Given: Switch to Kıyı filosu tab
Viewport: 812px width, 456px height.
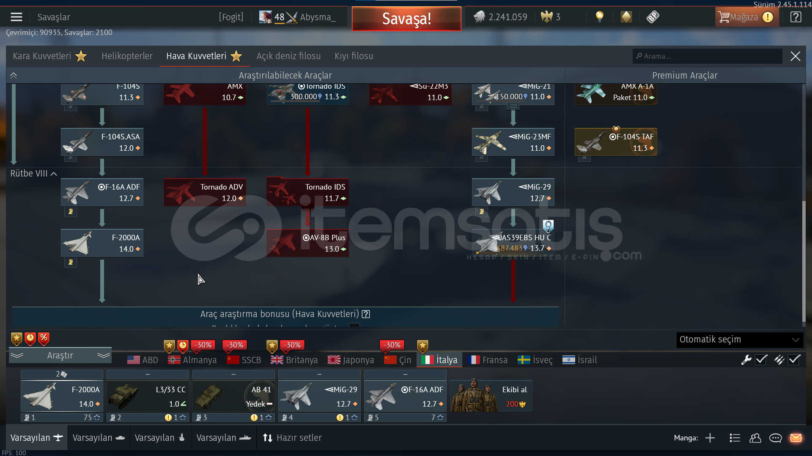Looking at the screenshot, I should pyautogui.click(x=354, y=56).
